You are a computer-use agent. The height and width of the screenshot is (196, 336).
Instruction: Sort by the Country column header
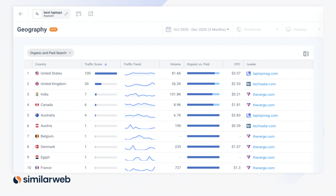40,64
